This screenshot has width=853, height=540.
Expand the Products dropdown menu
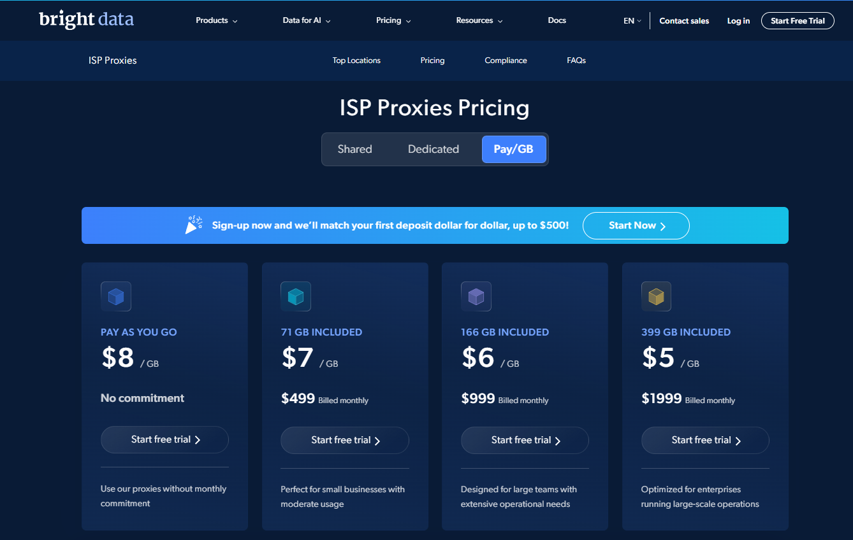(x=216, y=20)
